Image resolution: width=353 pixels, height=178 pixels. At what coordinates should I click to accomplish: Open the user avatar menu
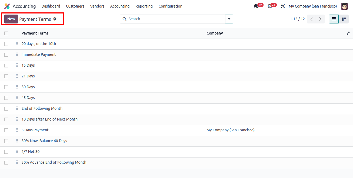[x=344, y=6]
